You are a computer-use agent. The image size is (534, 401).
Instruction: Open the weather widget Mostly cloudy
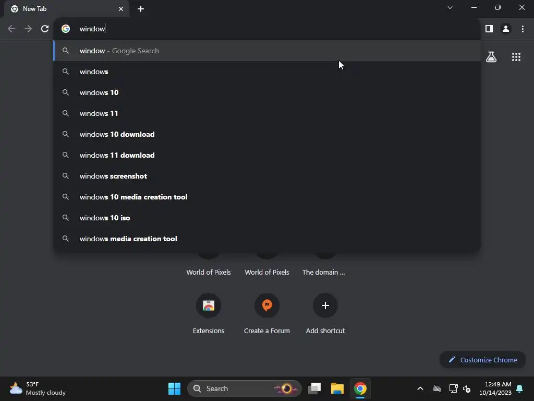tap(38, 388)
